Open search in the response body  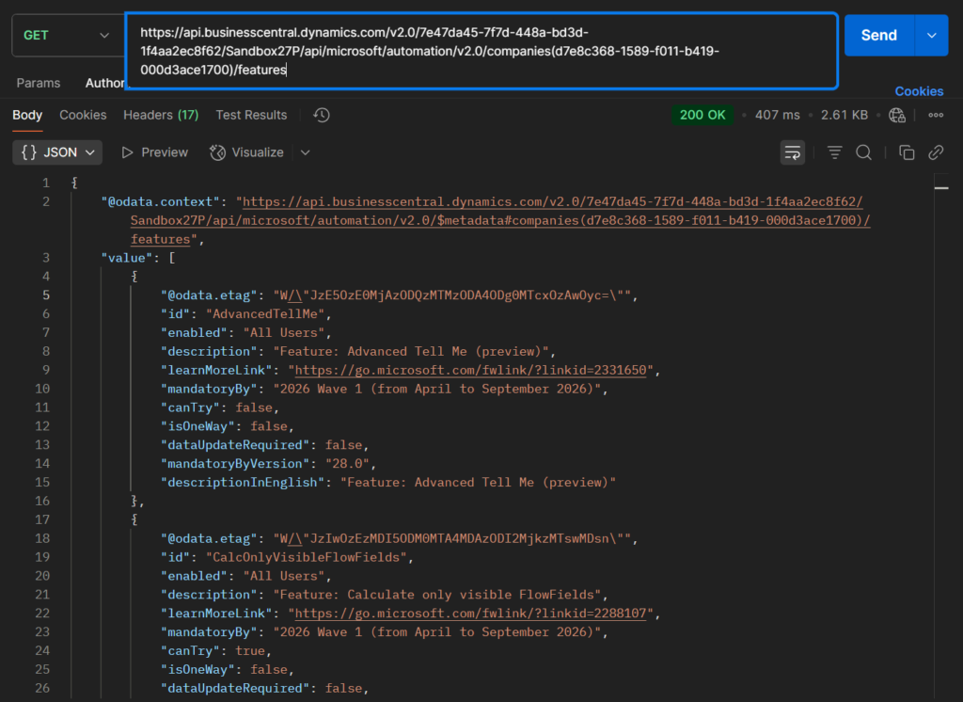tap(863, 152)
